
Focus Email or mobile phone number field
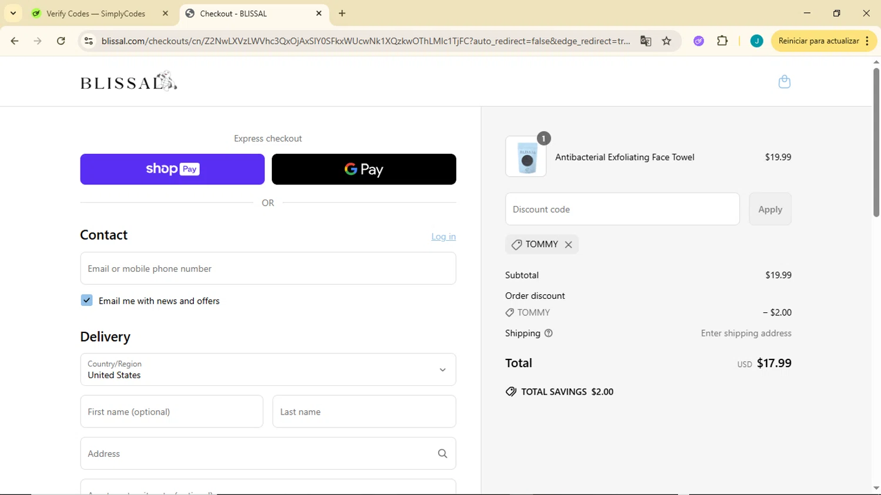click(x=268, y=268)
